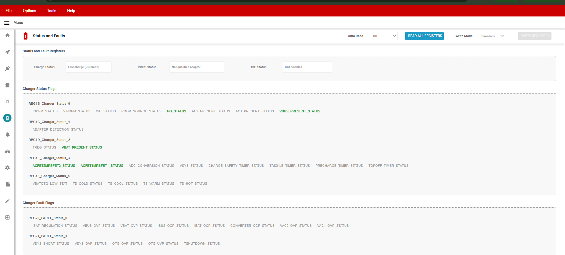565x255 pixels.
Task: Click the IBAT_OCP_STATUS fault flag
Action: pos(210,226)
